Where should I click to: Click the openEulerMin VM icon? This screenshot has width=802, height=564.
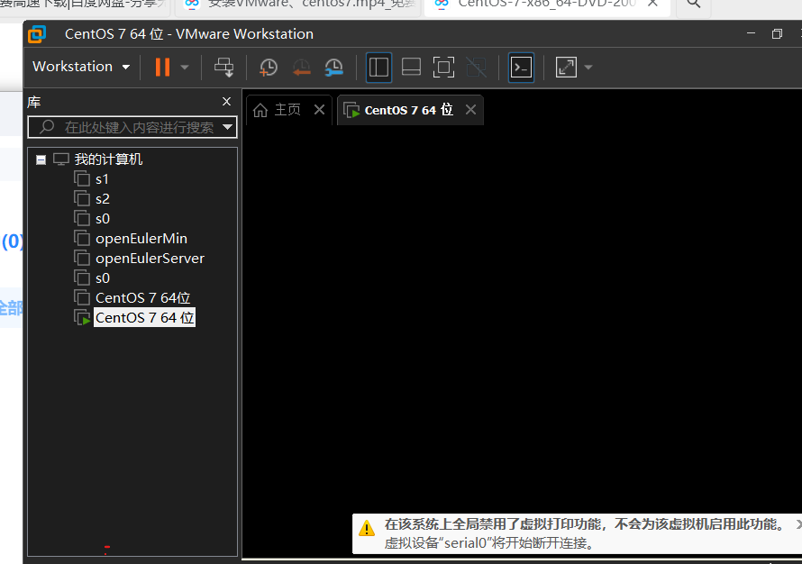[82, 238]
